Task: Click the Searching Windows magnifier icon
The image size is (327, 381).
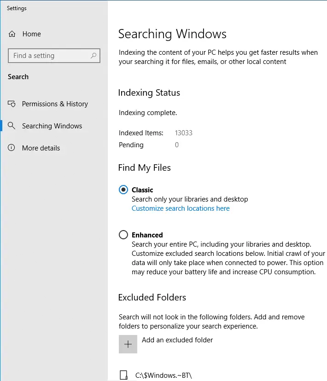Action: 12,126
